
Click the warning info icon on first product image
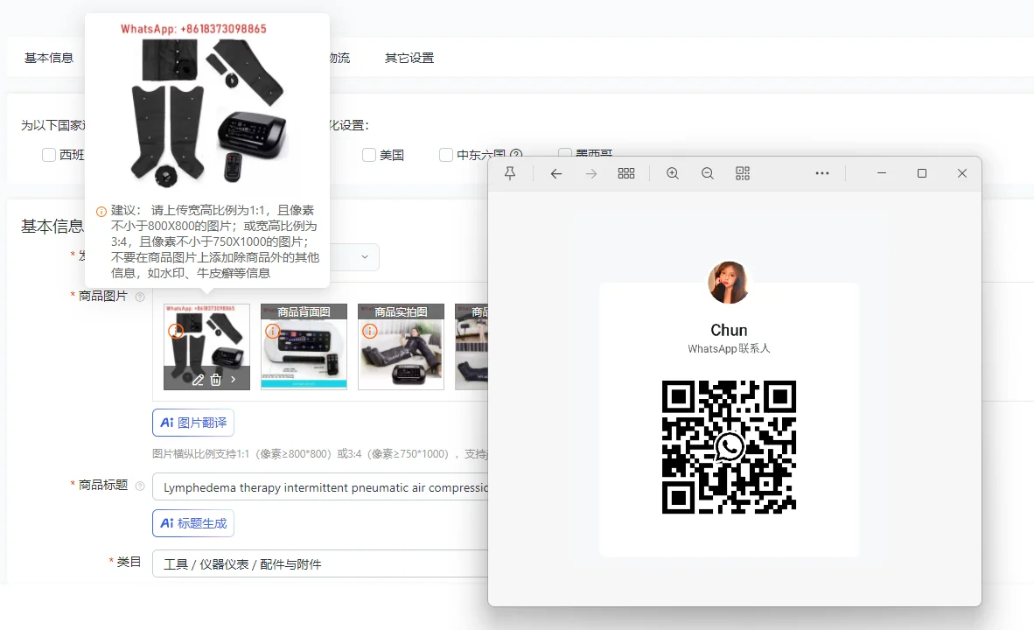(x=176, y=331)
